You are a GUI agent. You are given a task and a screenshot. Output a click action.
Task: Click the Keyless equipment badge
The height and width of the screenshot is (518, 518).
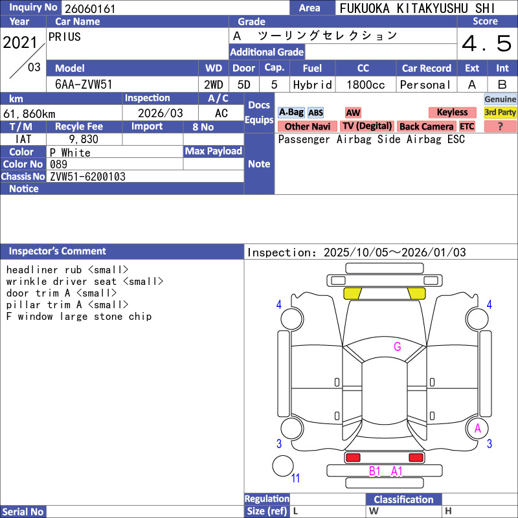pos(452,113)
